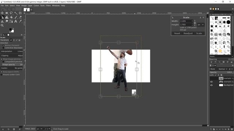Open the Layer menu
Image resolution: width=234 pixels, height=131 pixels.
[x=30, y=6]
